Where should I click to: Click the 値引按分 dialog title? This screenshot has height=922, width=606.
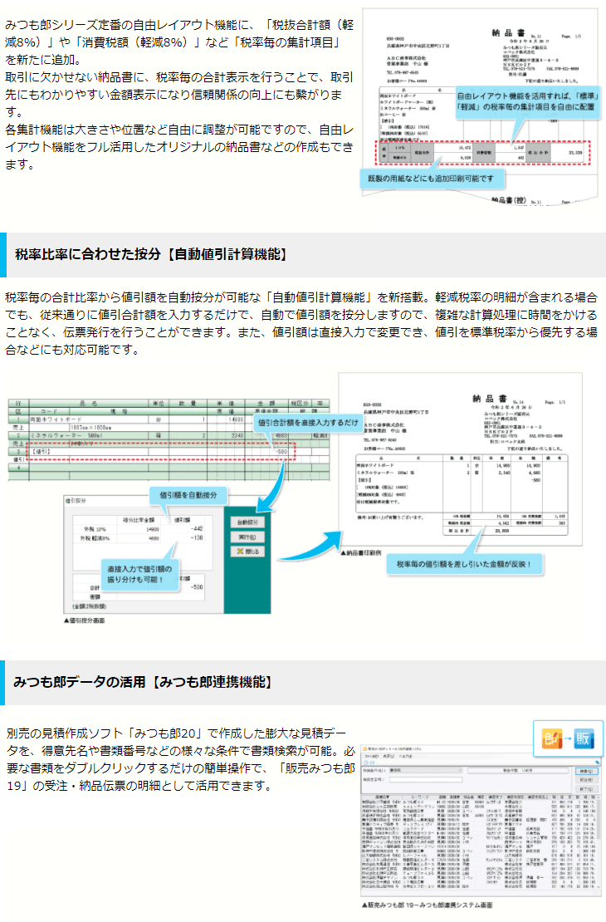click(x=76, y=500)
